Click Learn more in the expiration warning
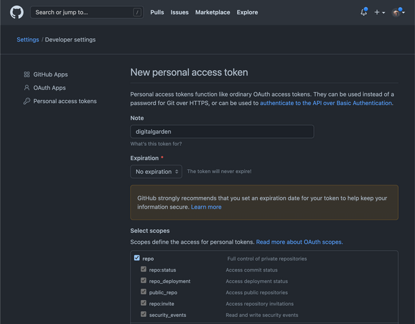This screenshot has height=324, width=415. tap(206, 207)
